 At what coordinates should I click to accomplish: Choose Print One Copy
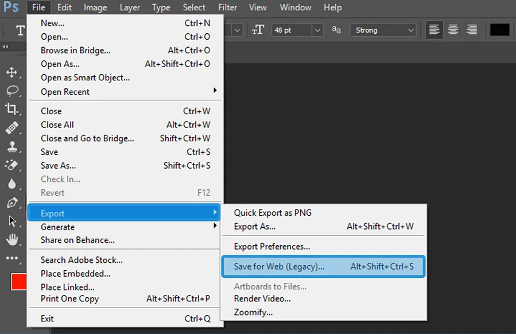pyautogui.click(x=125, y=299)
